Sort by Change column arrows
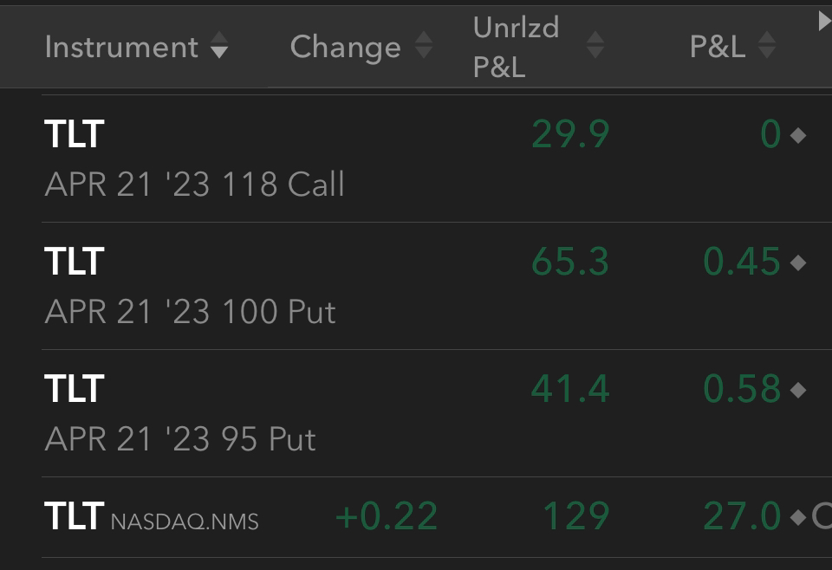Screen dimensions: 832x570 point(424,44)
